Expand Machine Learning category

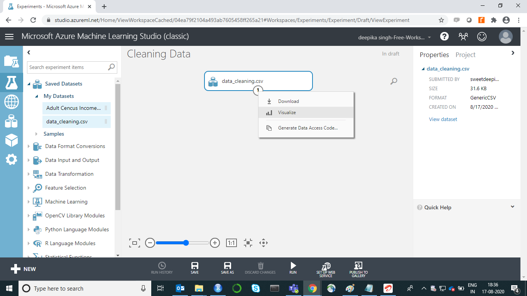[x=29, y=202]
